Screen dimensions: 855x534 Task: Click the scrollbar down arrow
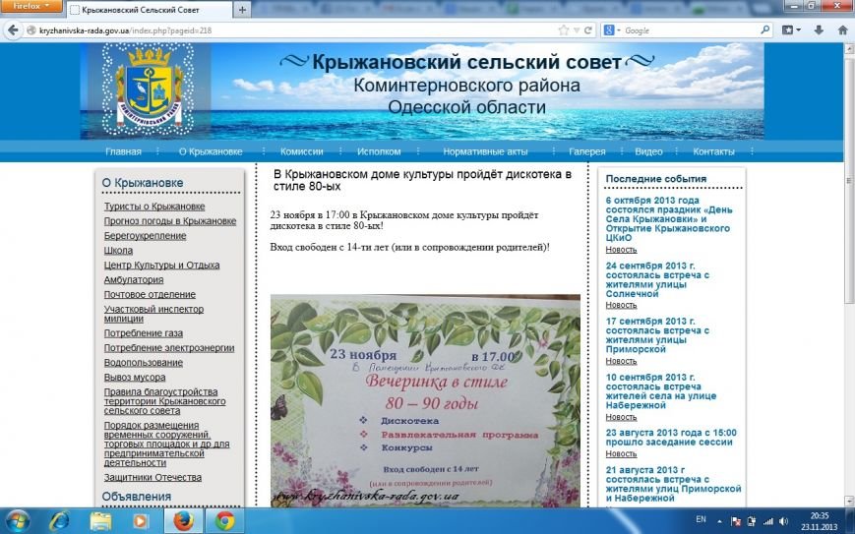coord(849,501)
